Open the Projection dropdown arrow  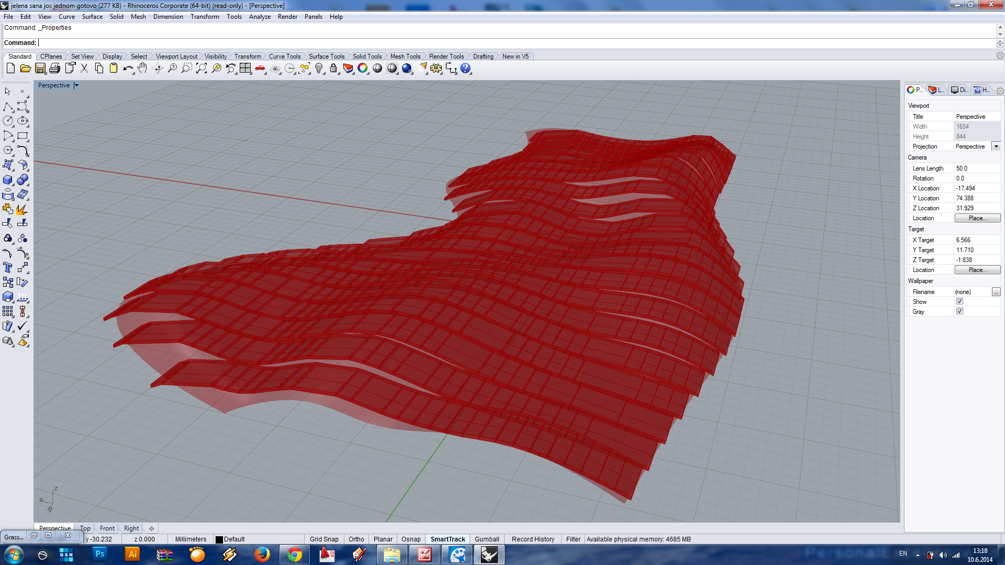(996, 146)
